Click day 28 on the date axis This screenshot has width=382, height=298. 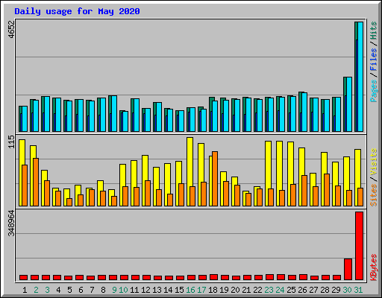[325, 290]
